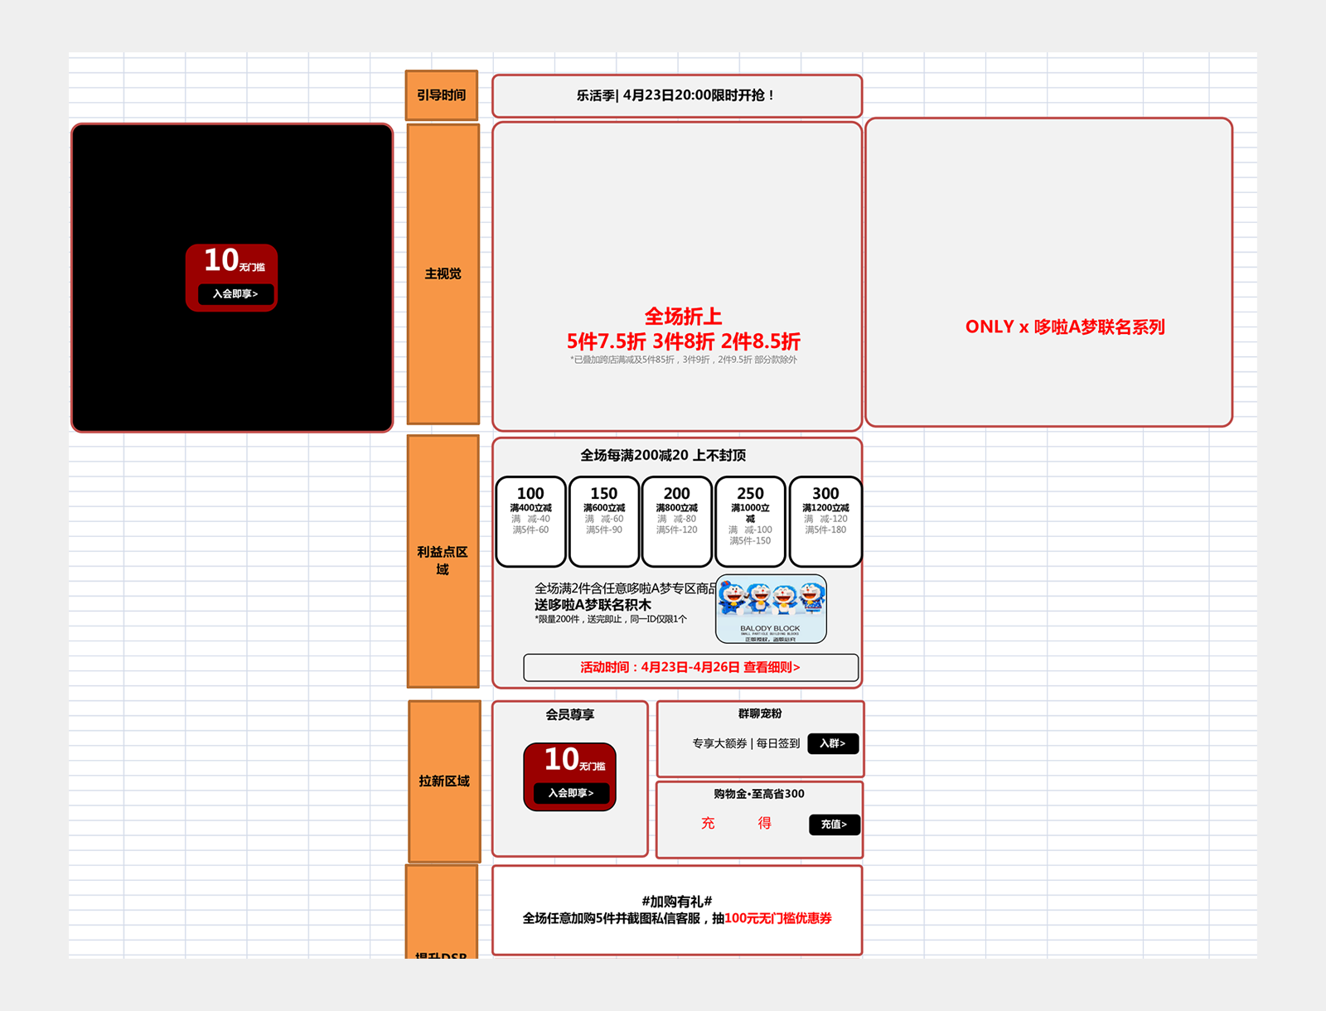Click the 全场满2件含任意哆啦A梦专区商品 line
Image resolution: width=1326 pixels, height=1011 pixels.
(626, 588)
